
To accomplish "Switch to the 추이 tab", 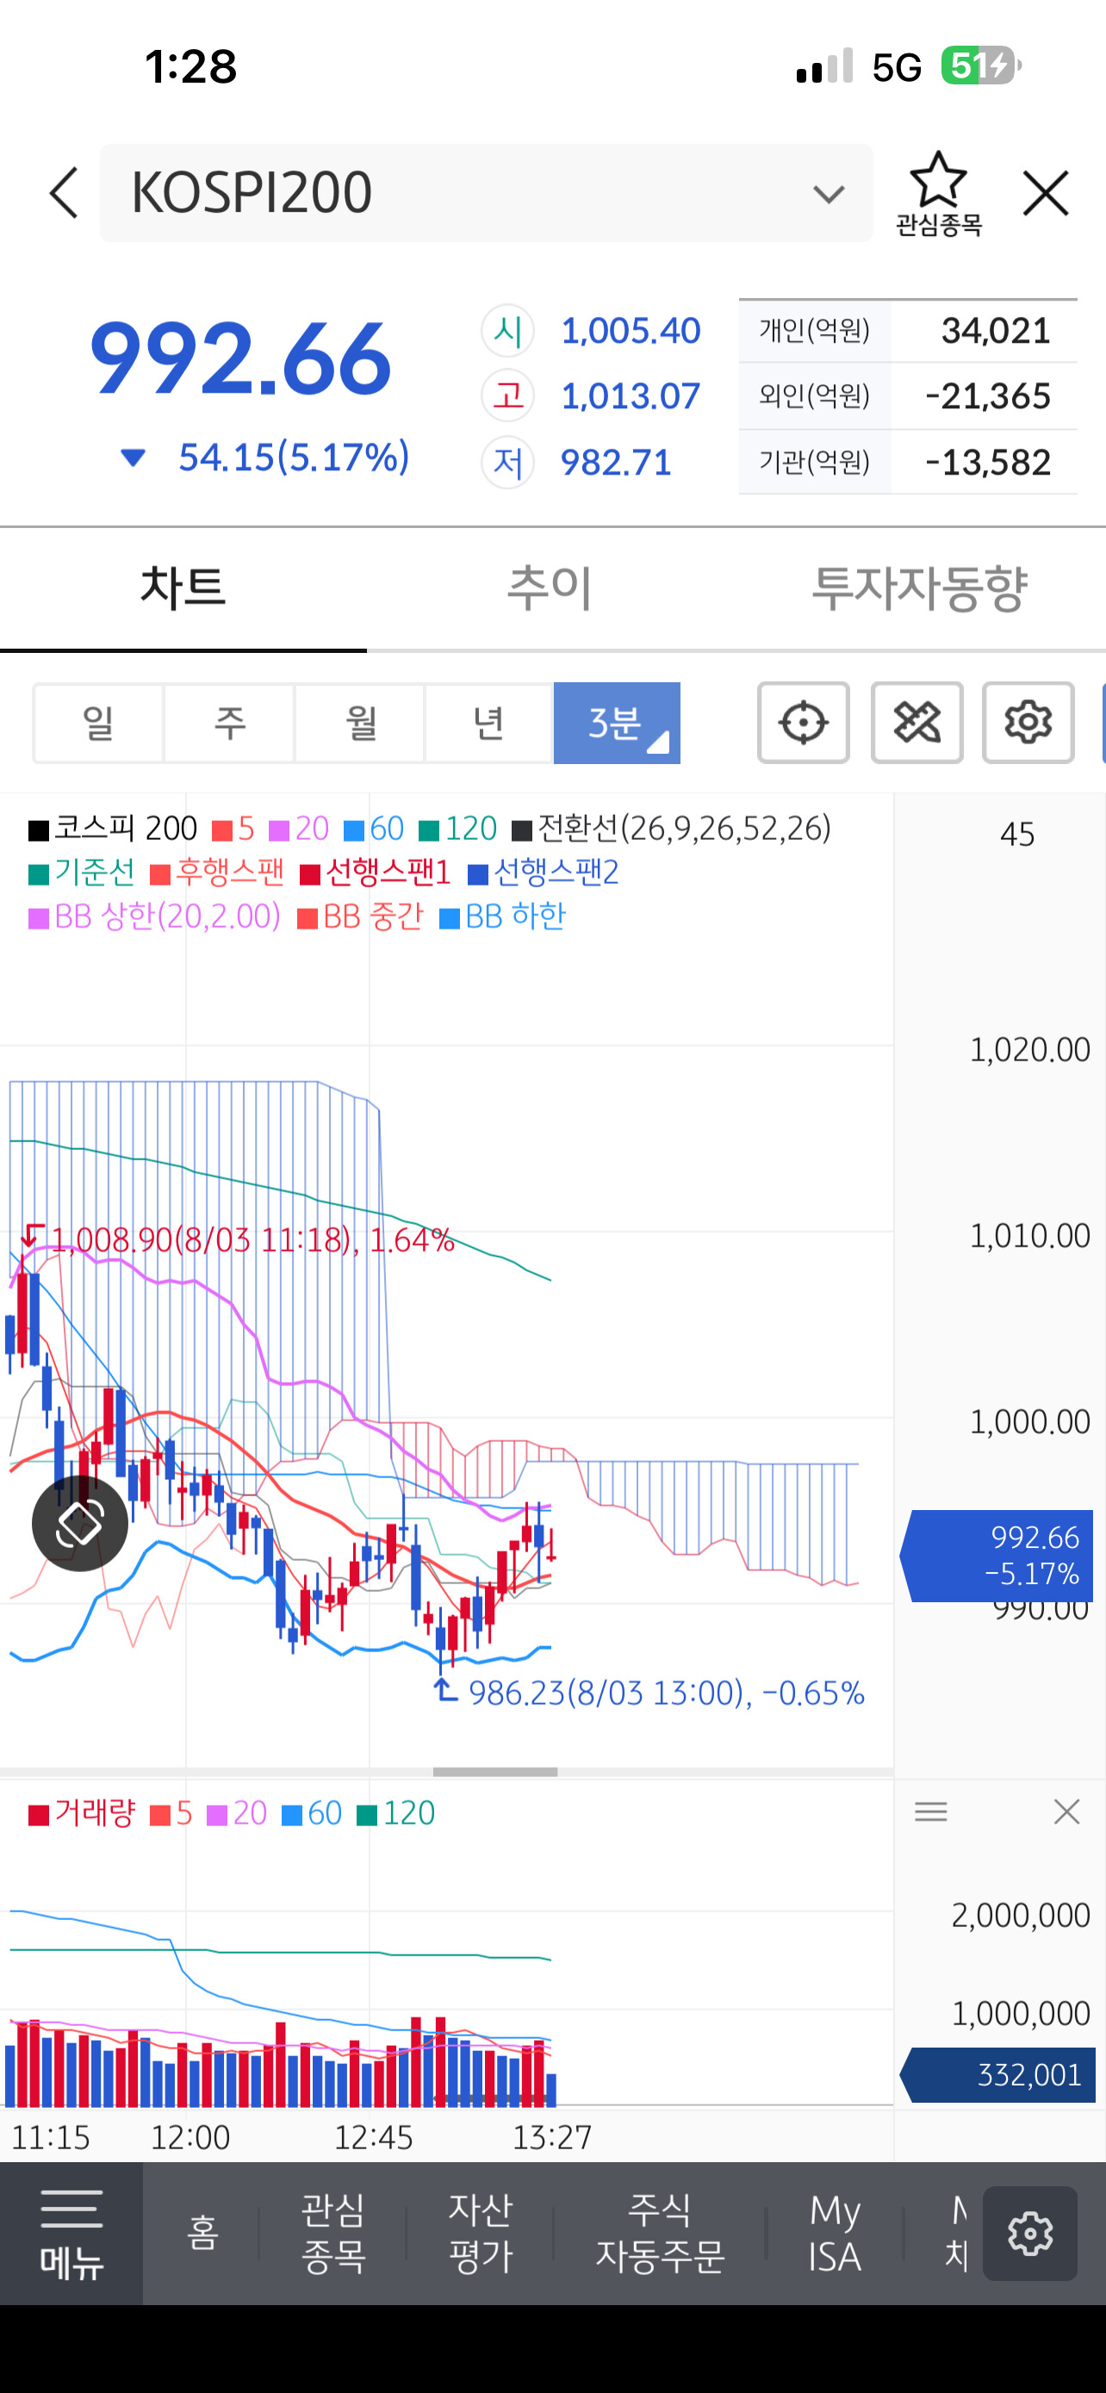I will pyautogui.click(x=550, y=588).
